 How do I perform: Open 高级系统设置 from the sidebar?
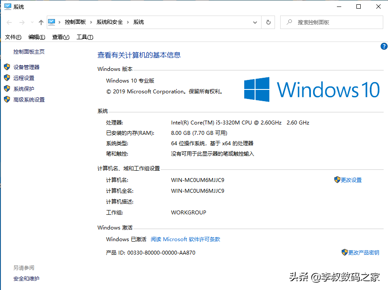click(x=29, y=100)
